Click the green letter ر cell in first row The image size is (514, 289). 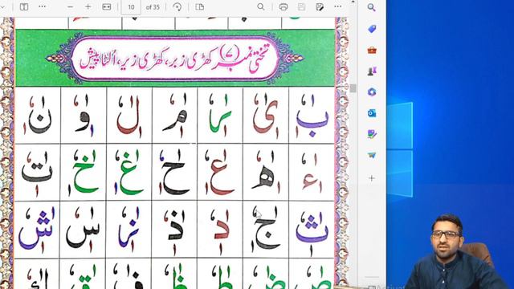220,116
